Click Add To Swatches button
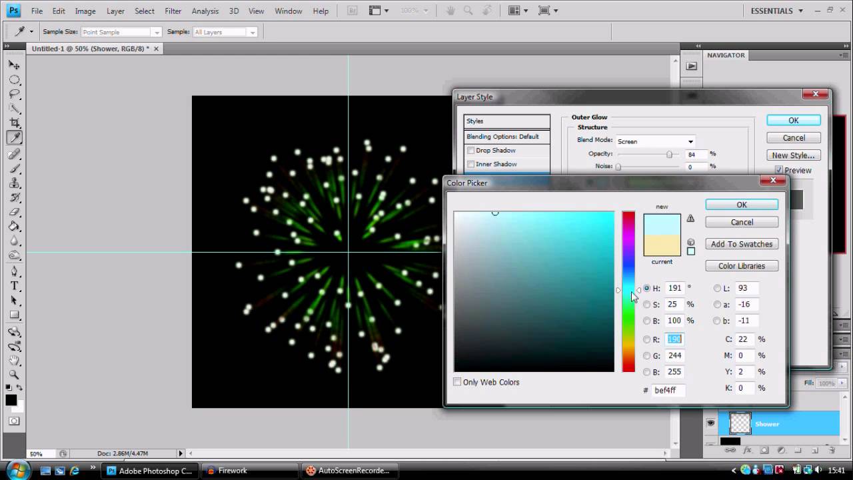853x480 pixels. (x=742, y=244)
